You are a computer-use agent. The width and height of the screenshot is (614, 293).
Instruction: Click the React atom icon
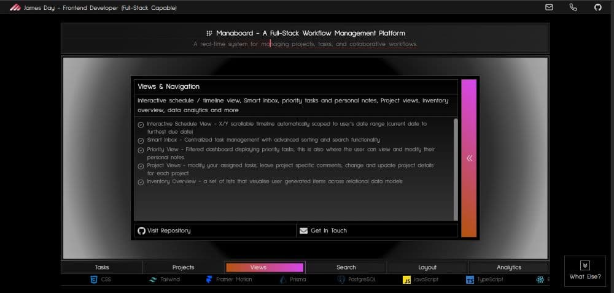540,280
